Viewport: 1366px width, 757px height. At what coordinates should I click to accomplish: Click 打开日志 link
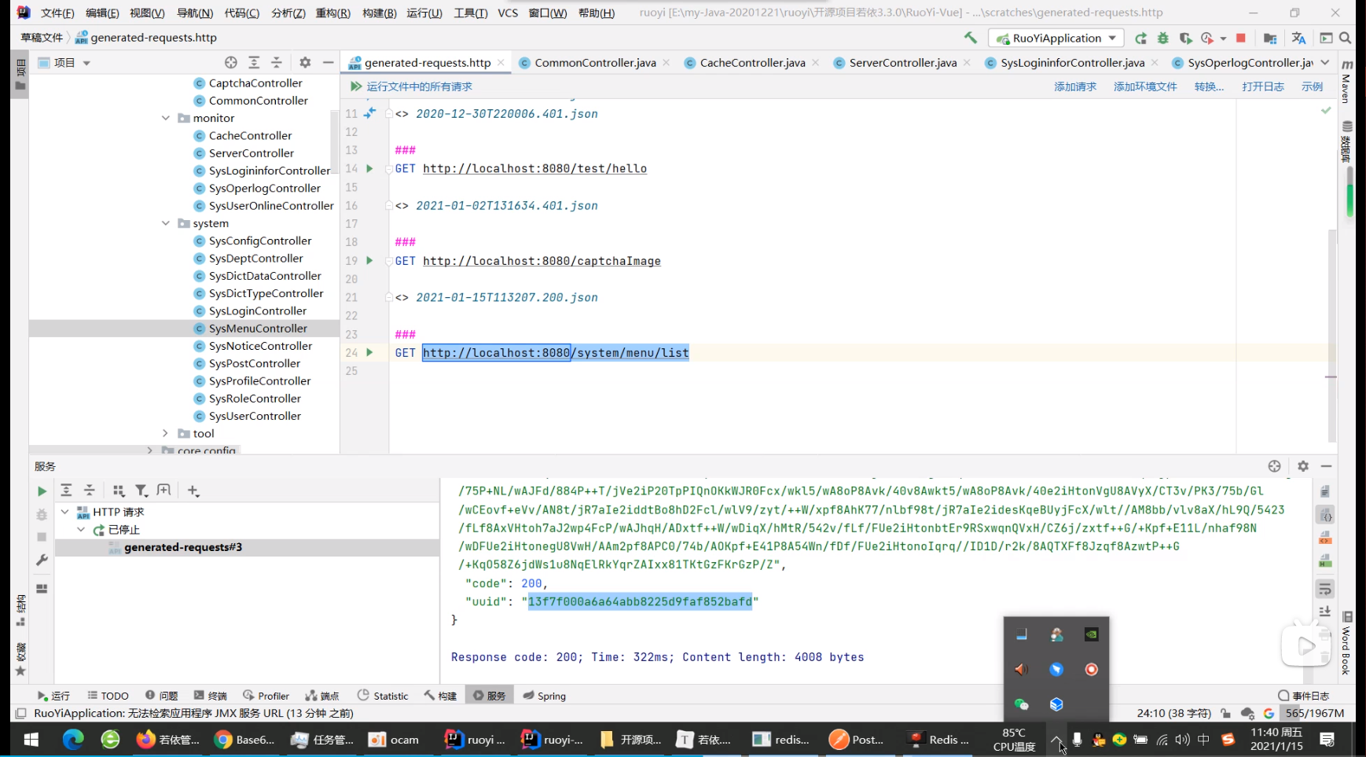[1263, 86]
